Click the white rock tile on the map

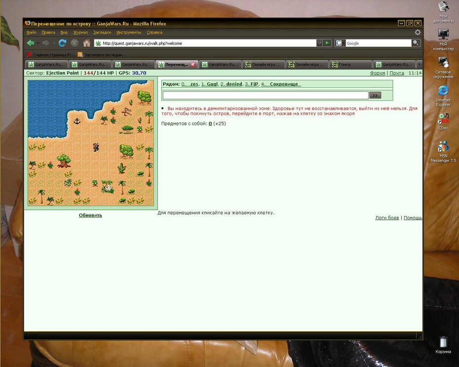[x=108, y=188]
